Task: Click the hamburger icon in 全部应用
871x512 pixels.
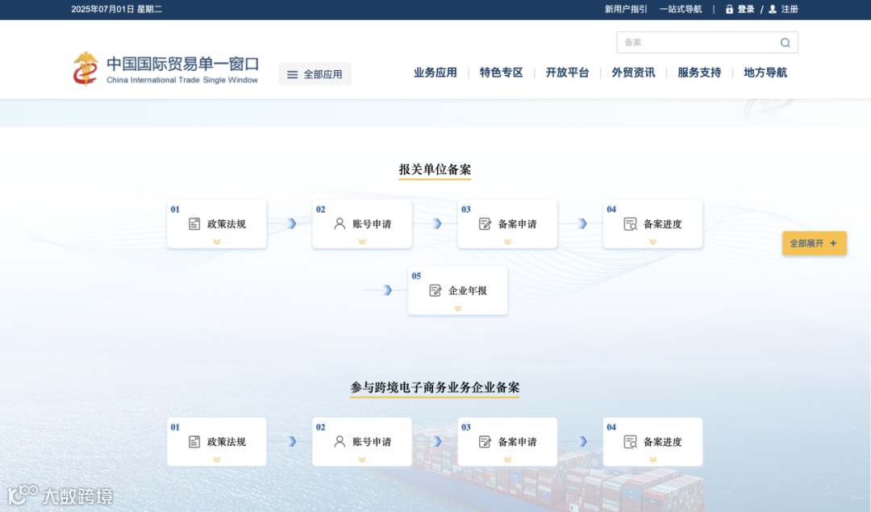Action: pyautogui.click(x=292, y=74)
